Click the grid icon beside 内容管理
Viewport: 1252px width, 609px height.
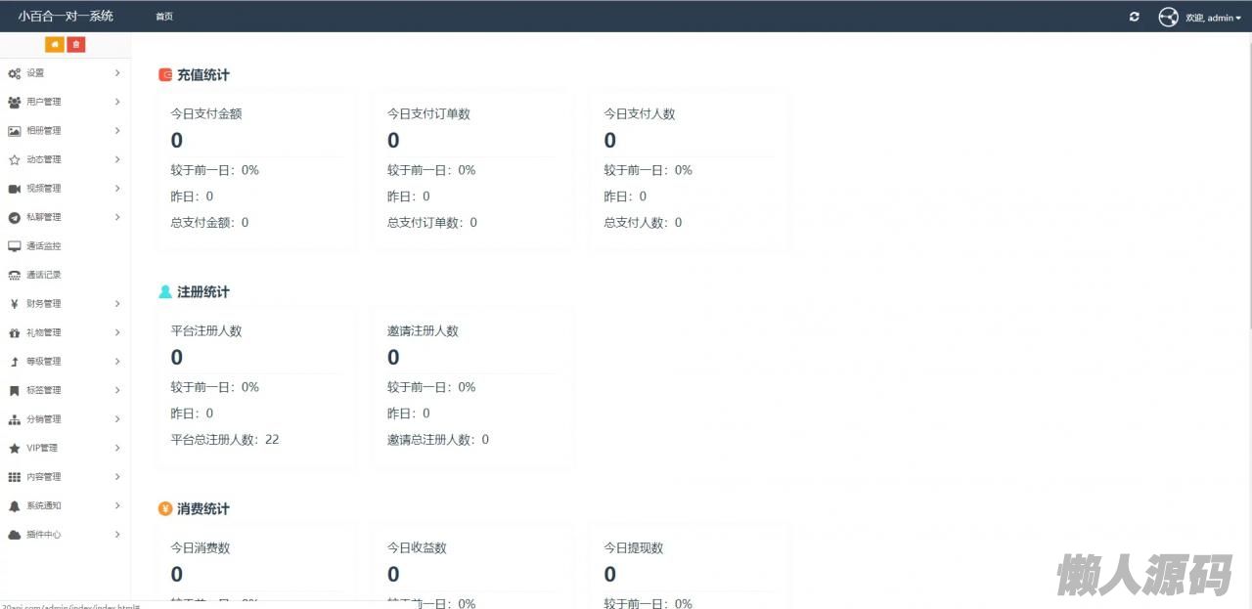tap(14, 477)
